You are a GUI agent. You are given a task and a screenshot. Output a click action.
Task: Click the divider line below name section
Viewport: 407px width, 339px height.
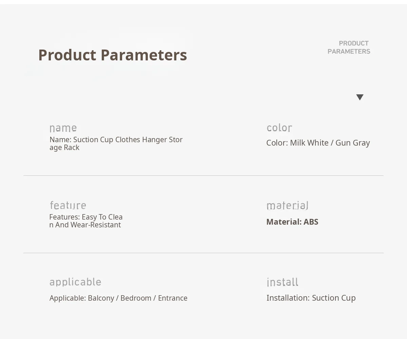tap(203, 176)
